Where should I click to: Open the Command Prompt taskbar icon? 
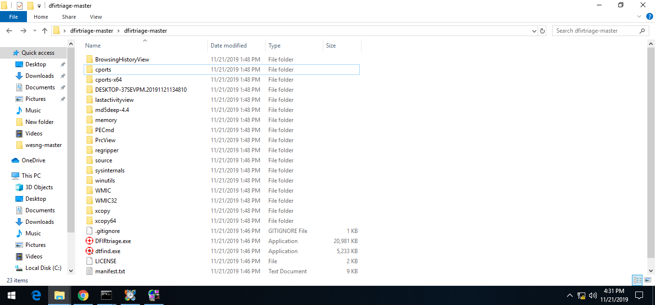tap(106, 295)
